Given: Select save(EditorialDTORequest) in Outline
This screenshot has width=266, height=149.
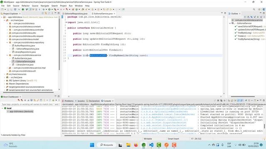Looking at the screenshot, I should [x=250, y=26].
